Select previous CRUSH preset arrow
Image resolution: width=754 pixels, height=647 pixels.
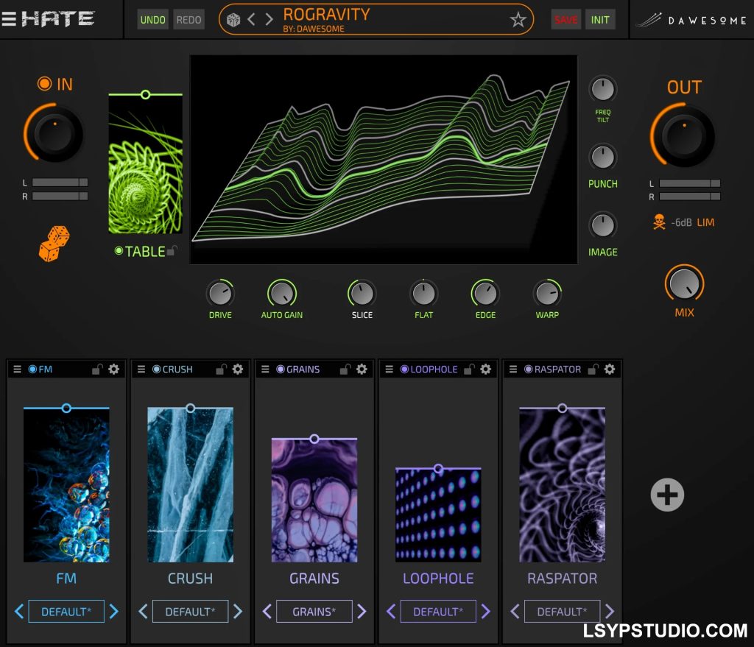coord(143,612)
